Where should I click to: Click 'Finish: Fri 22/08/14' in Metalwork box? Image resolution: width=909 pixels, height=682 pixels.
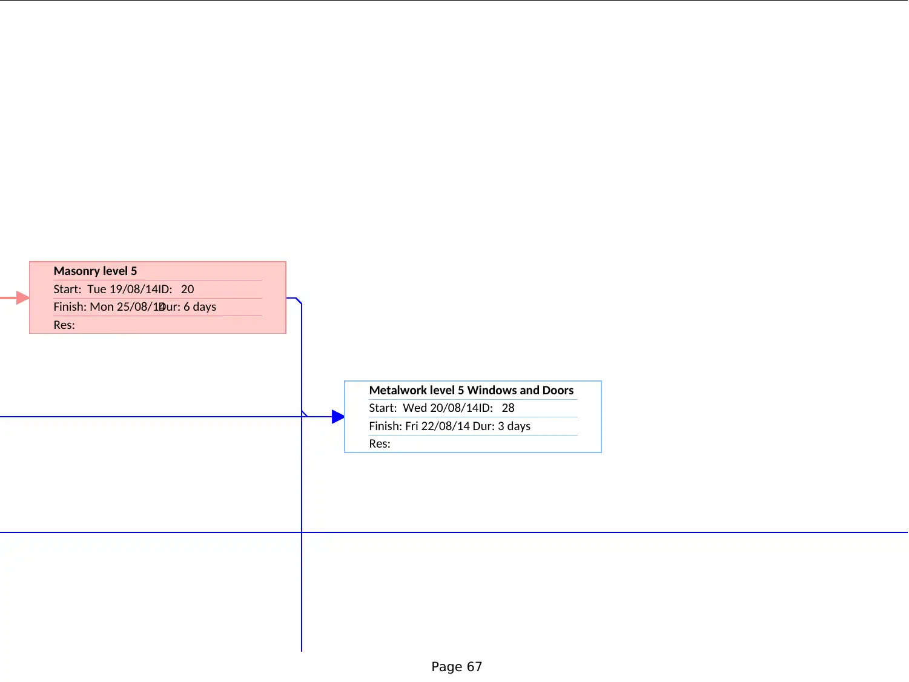419,426
